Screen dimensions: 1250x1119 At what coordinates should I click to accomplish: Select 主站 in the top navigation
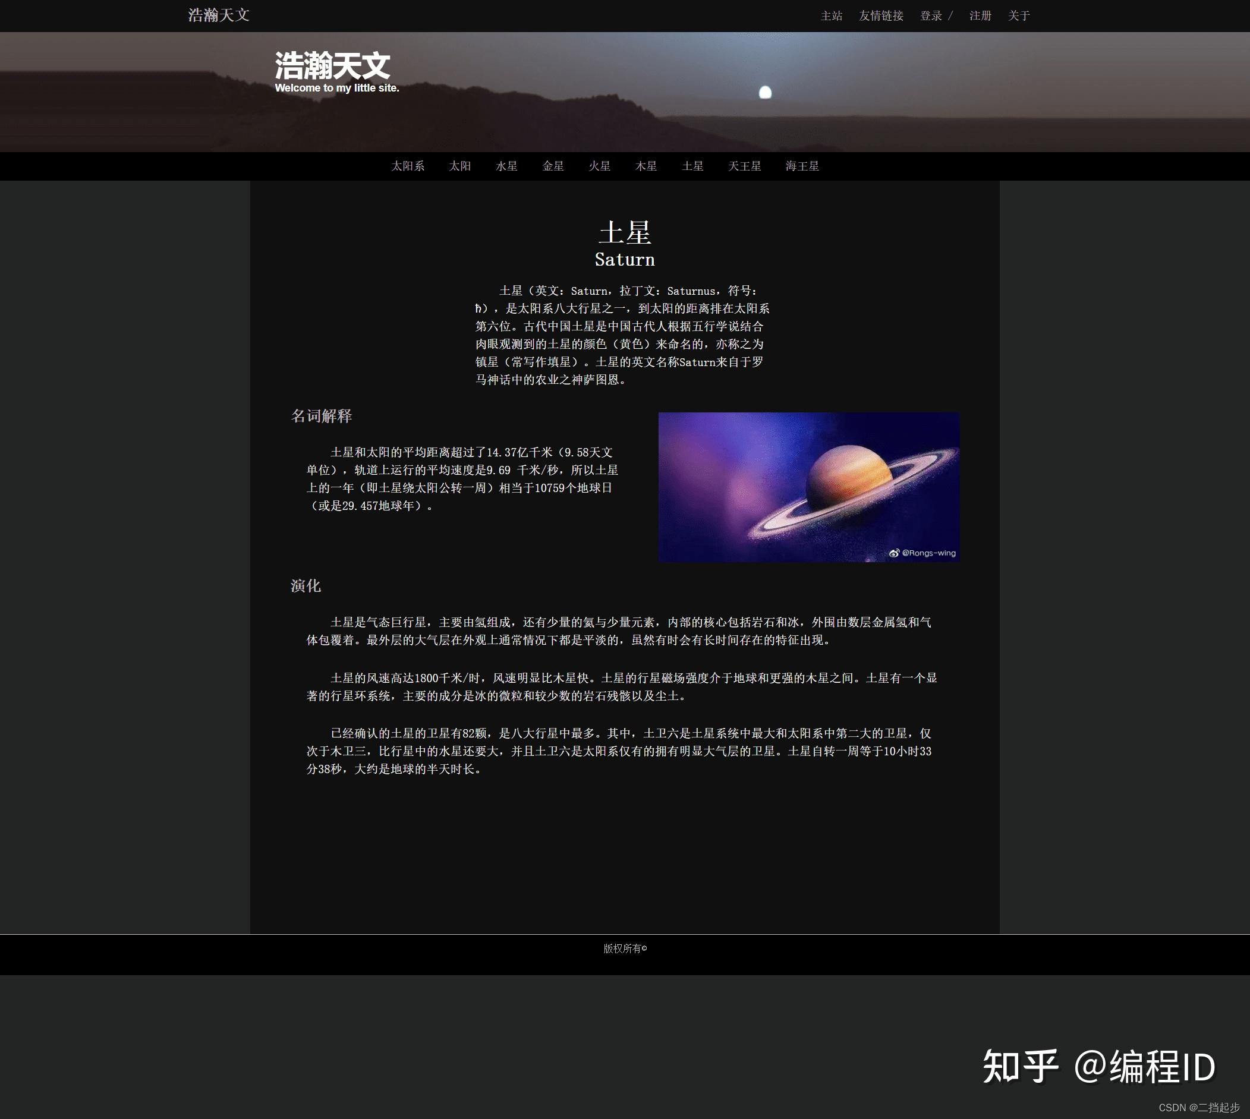tap(832, 15)
